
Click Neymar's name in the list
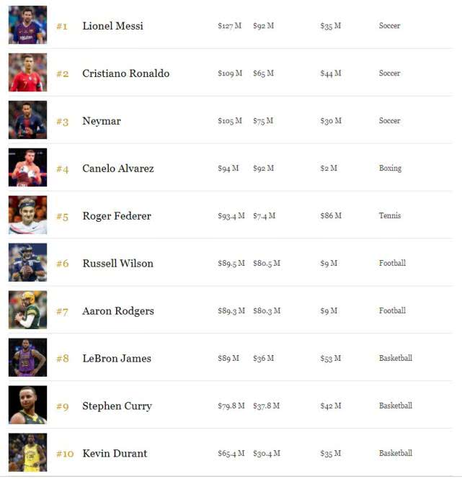[102, 121]
